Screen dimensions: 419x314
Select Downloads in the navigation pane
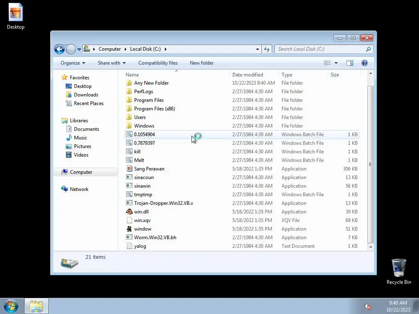click(86, 95)
